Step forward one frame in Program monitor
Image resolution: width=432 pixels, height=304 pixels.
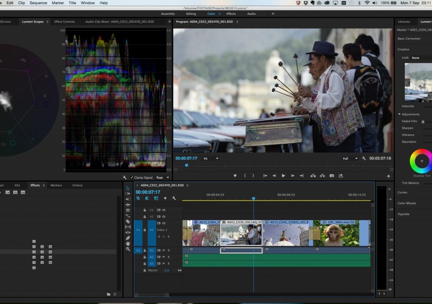(x=293, y=176)
